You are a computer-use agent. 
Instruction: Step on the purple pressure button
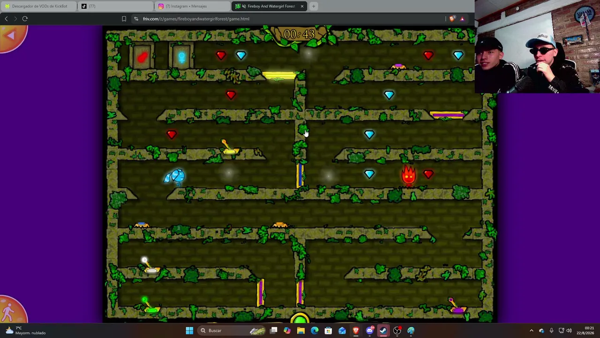(x=398, y=67)
